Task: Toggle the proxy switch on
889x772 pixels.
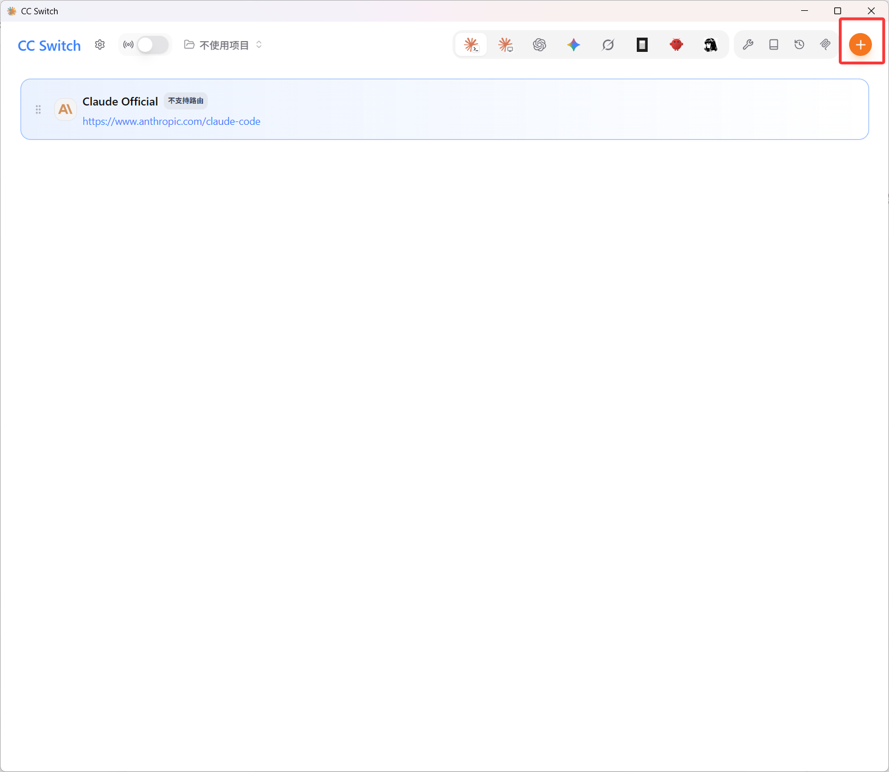Action: point(153,44)
